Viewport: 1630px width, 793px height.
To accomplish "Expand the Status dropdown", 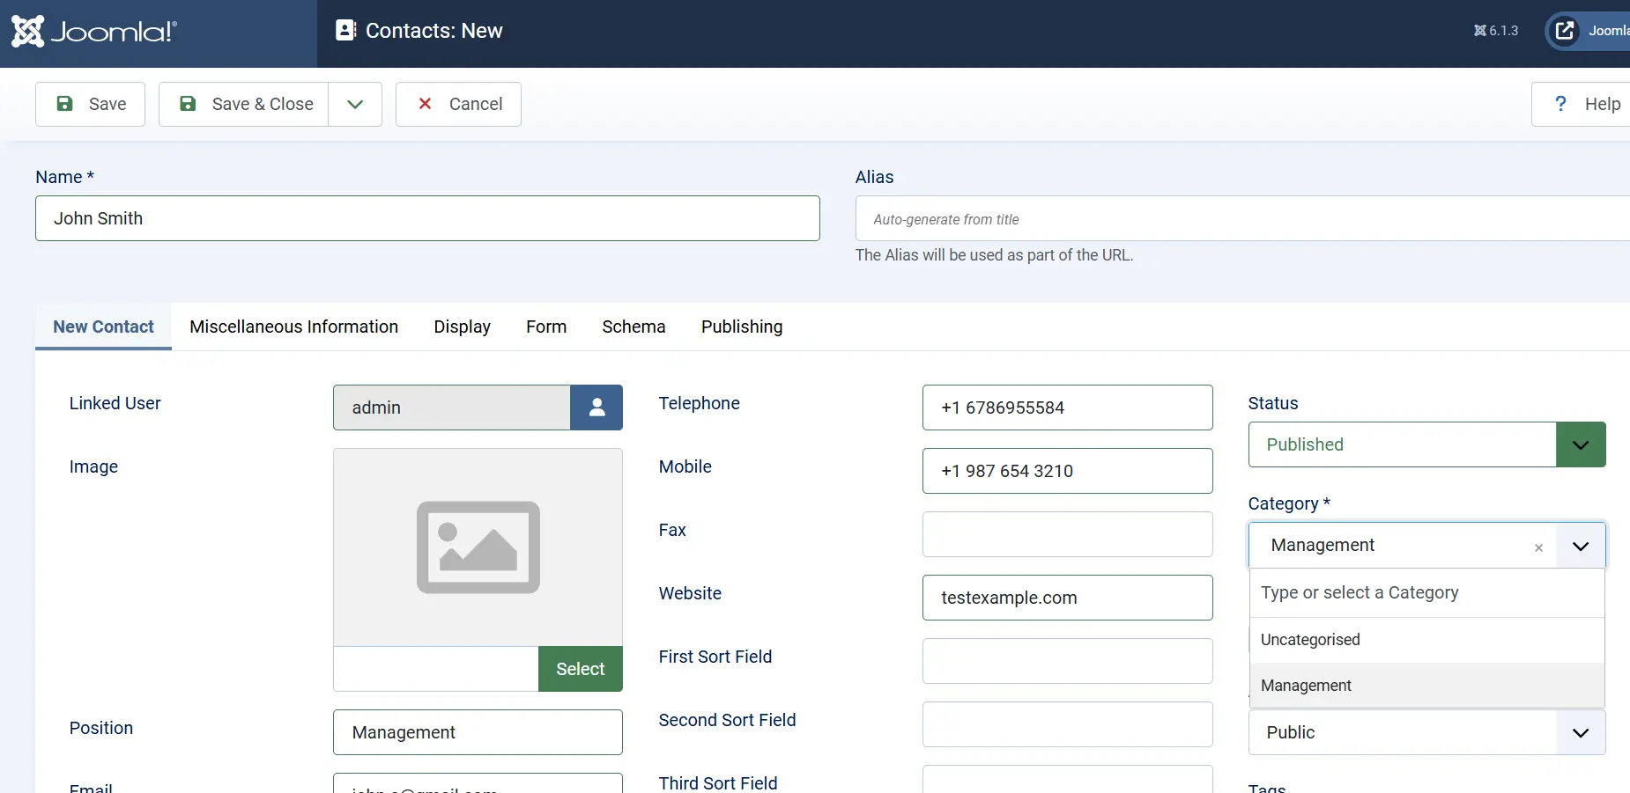I will point(1581,444).
